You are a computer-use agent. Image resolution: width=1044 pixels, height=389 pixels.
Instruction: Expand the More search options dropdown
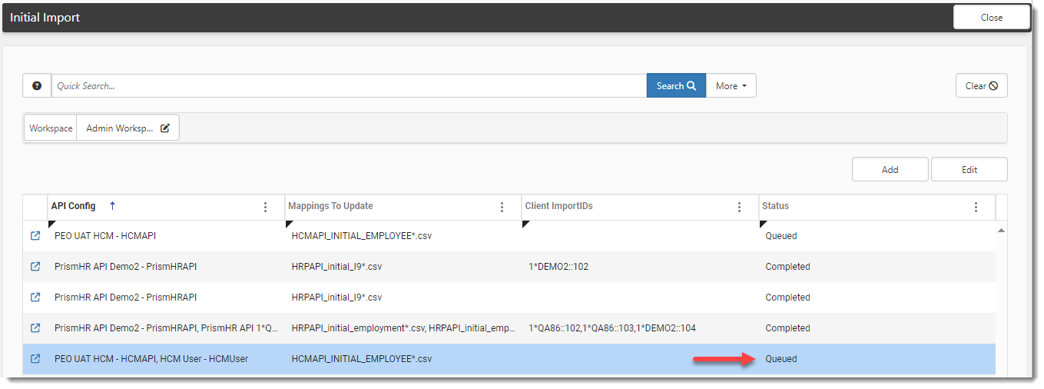point(731,86)
